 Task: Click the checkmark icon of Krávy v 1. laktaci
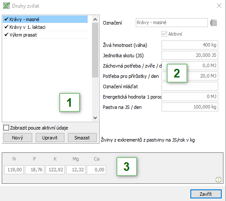click(6, 27)
